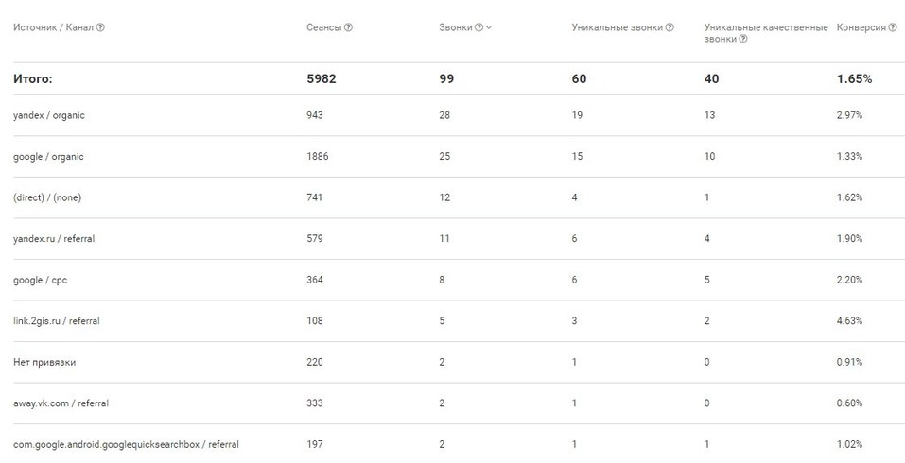This screenshot has height=463, width=905.
Task: Click the link.2gis.ru / referral entry
Action: [x=57, y=321]
